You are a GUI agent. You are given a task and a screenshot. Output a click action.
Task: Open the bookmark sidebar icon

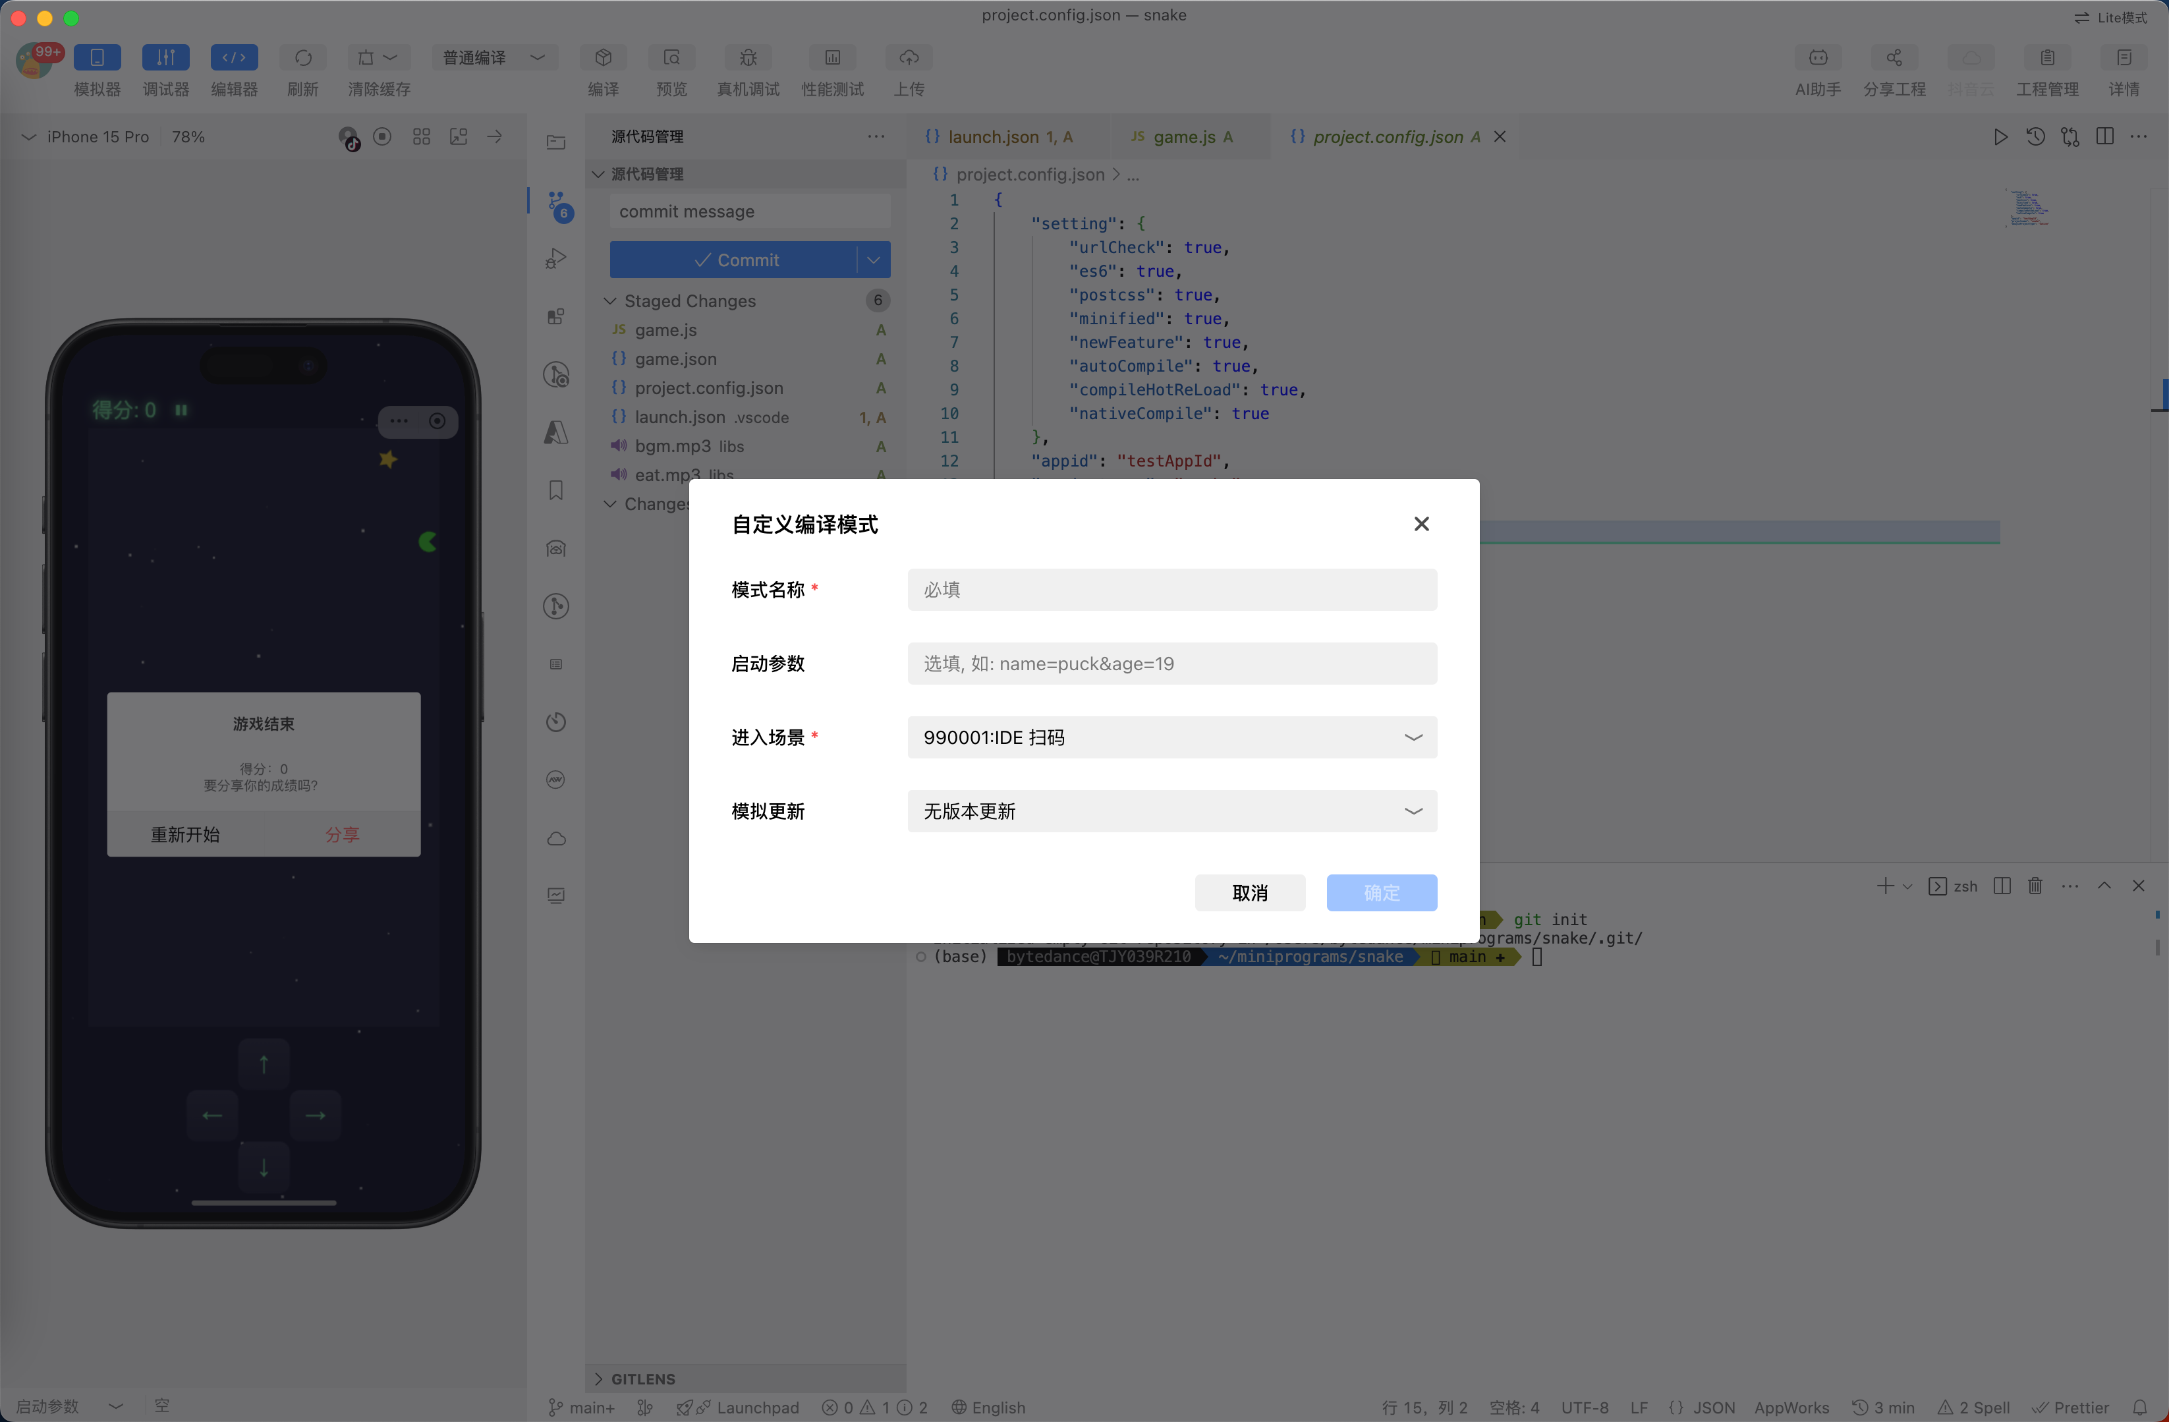556,490
